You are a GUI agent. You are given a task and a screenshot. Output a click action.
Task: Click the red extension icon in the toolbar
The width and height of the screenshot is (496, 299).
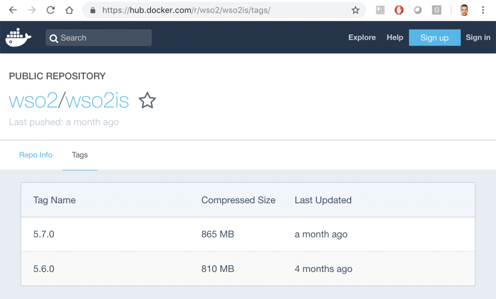399,10
